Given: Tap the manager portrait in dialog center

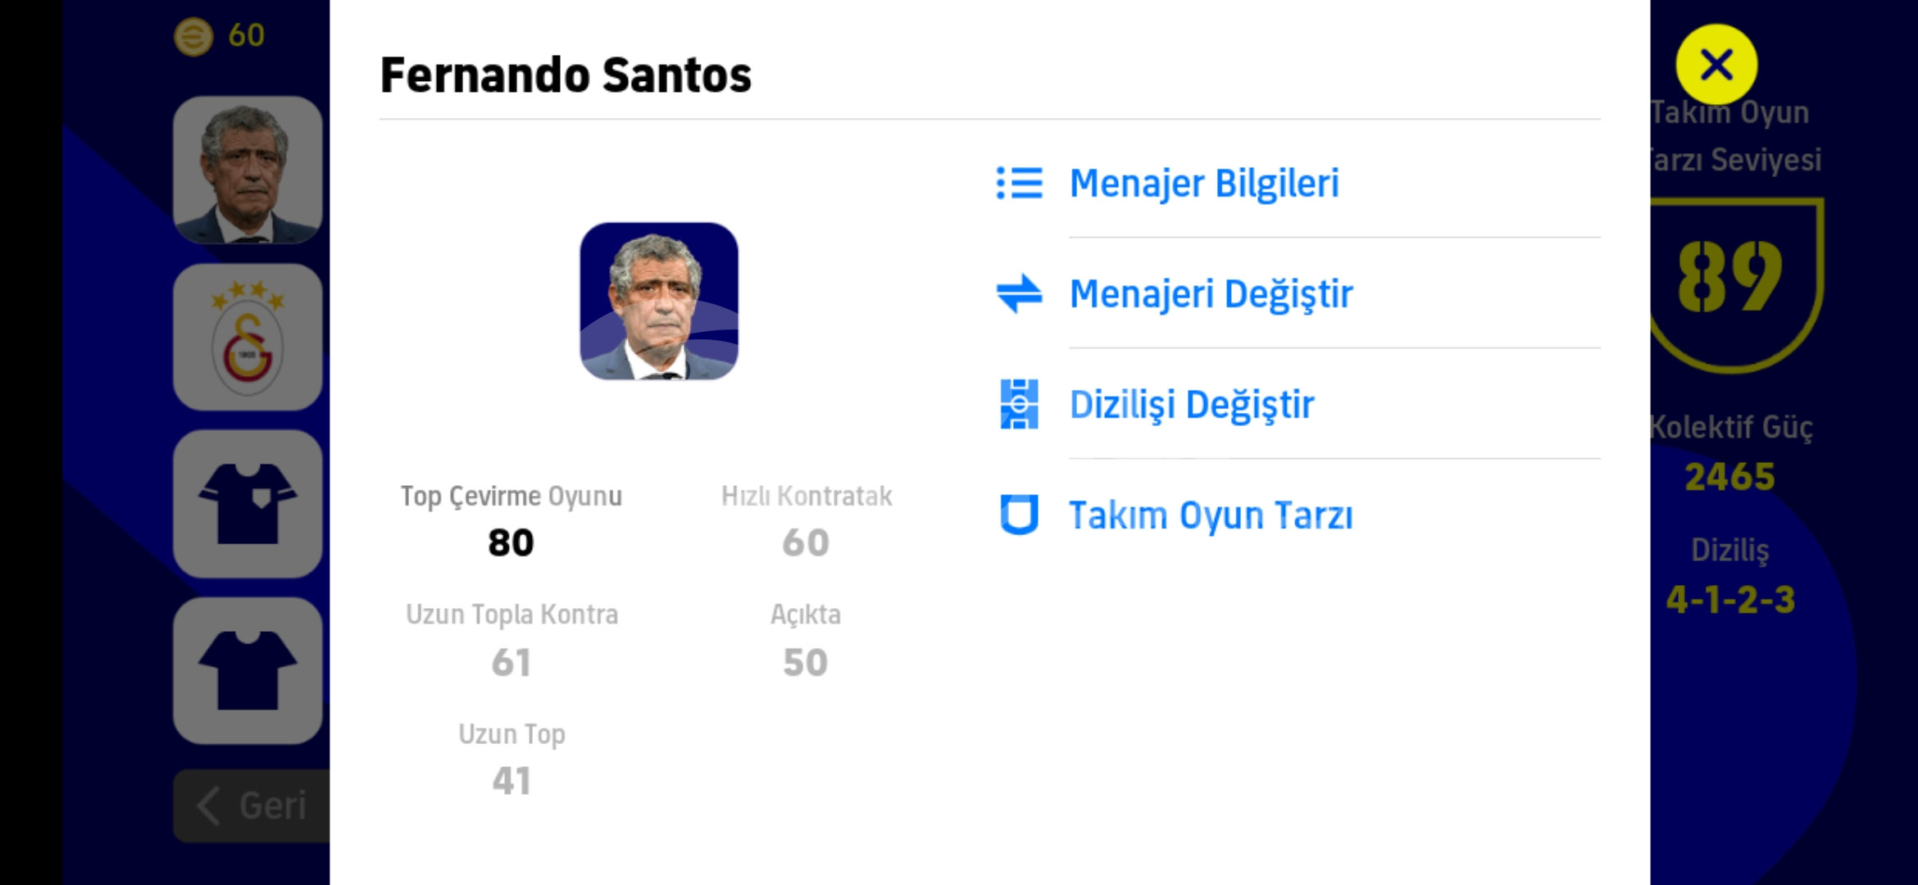Looking at the screenshot, I should (659, 301).
